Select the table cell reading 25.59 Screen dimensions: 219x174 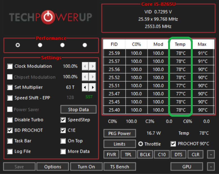click(x=114, y=53)
